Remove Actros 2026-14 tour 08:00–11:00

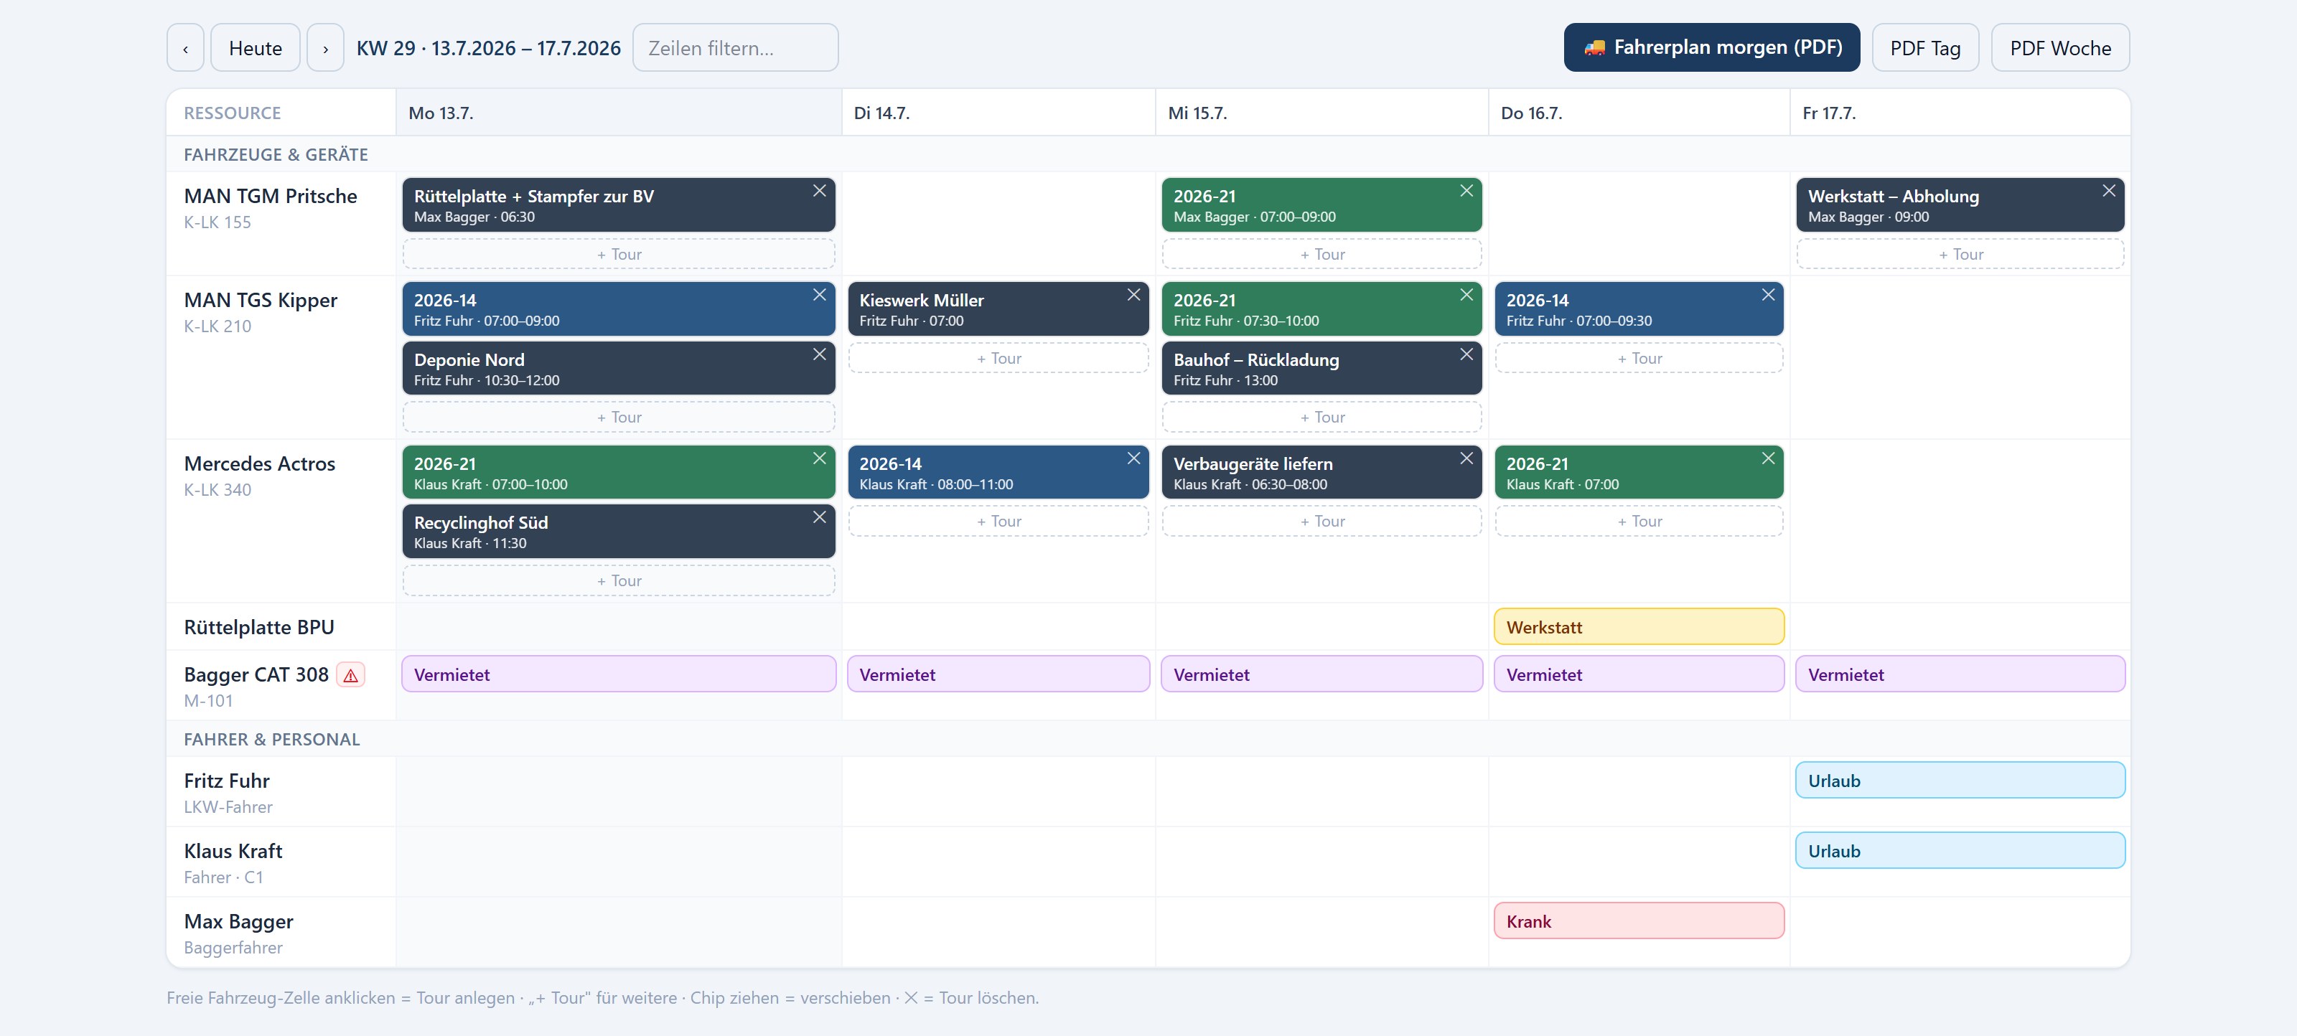[1133, 458]
